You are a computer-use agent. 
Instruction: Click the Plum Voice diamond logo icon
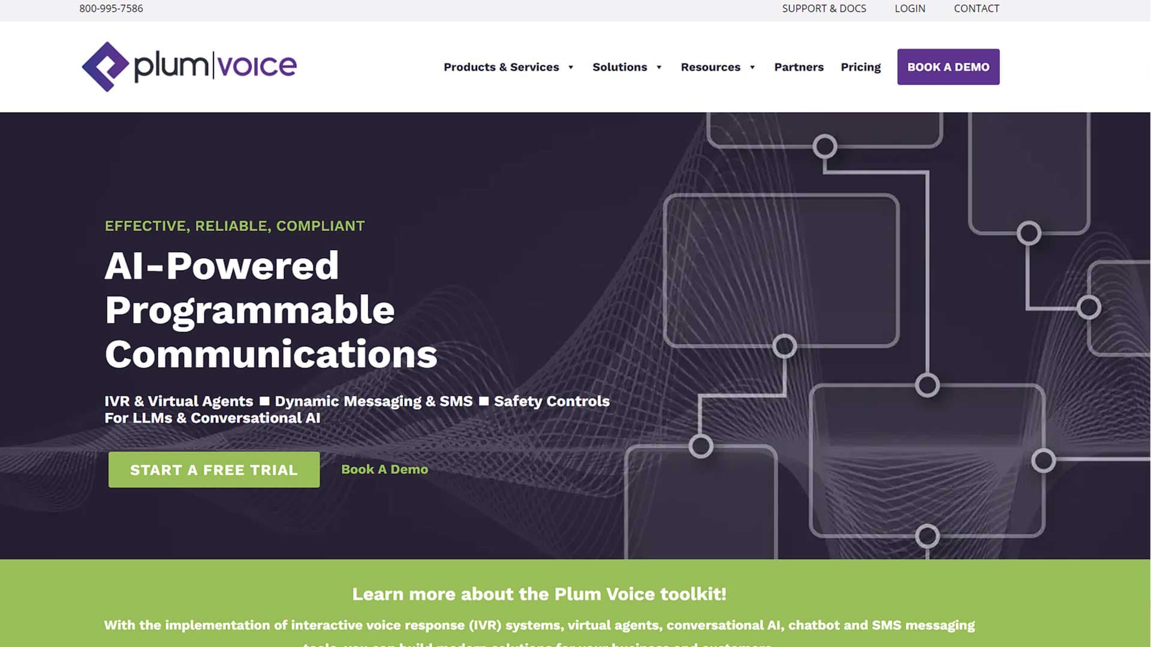coord(106,66)
